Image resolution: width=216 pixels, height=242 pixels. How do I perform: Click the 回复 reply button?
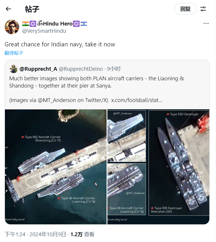point(185,9)
